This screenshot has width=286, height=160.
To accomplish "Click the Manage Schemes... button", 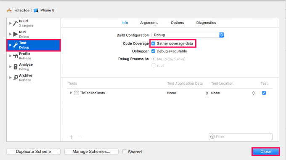I will tap(91, 152).
